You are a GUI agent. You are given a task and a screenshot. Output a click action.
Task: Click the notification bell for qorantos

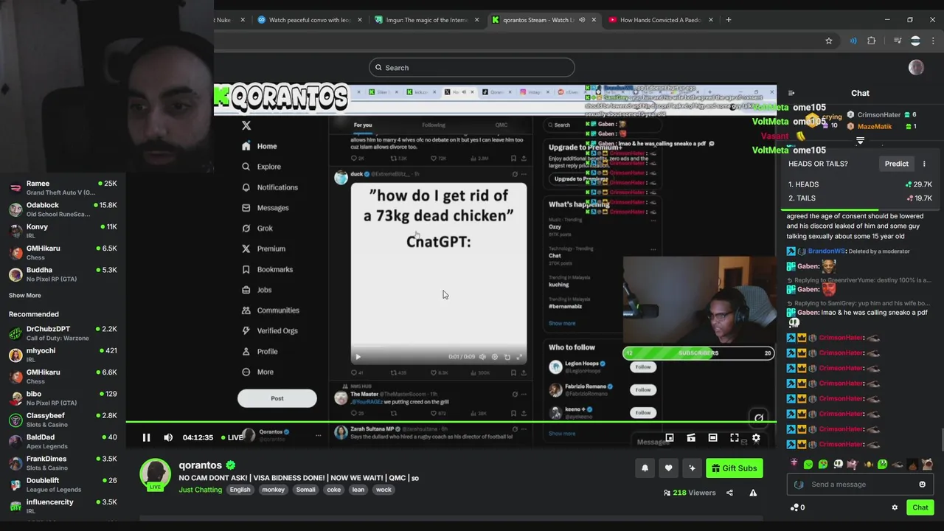[645, 468]
